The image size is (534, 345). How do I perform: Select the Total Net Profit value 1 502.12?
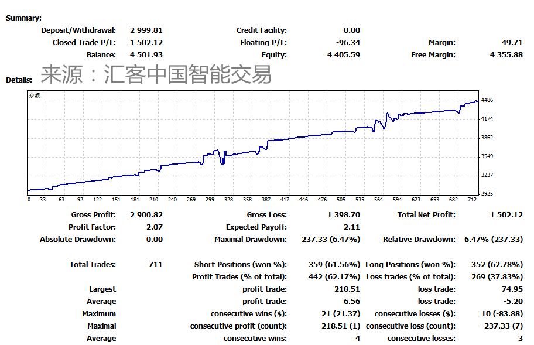coord(506,215)
